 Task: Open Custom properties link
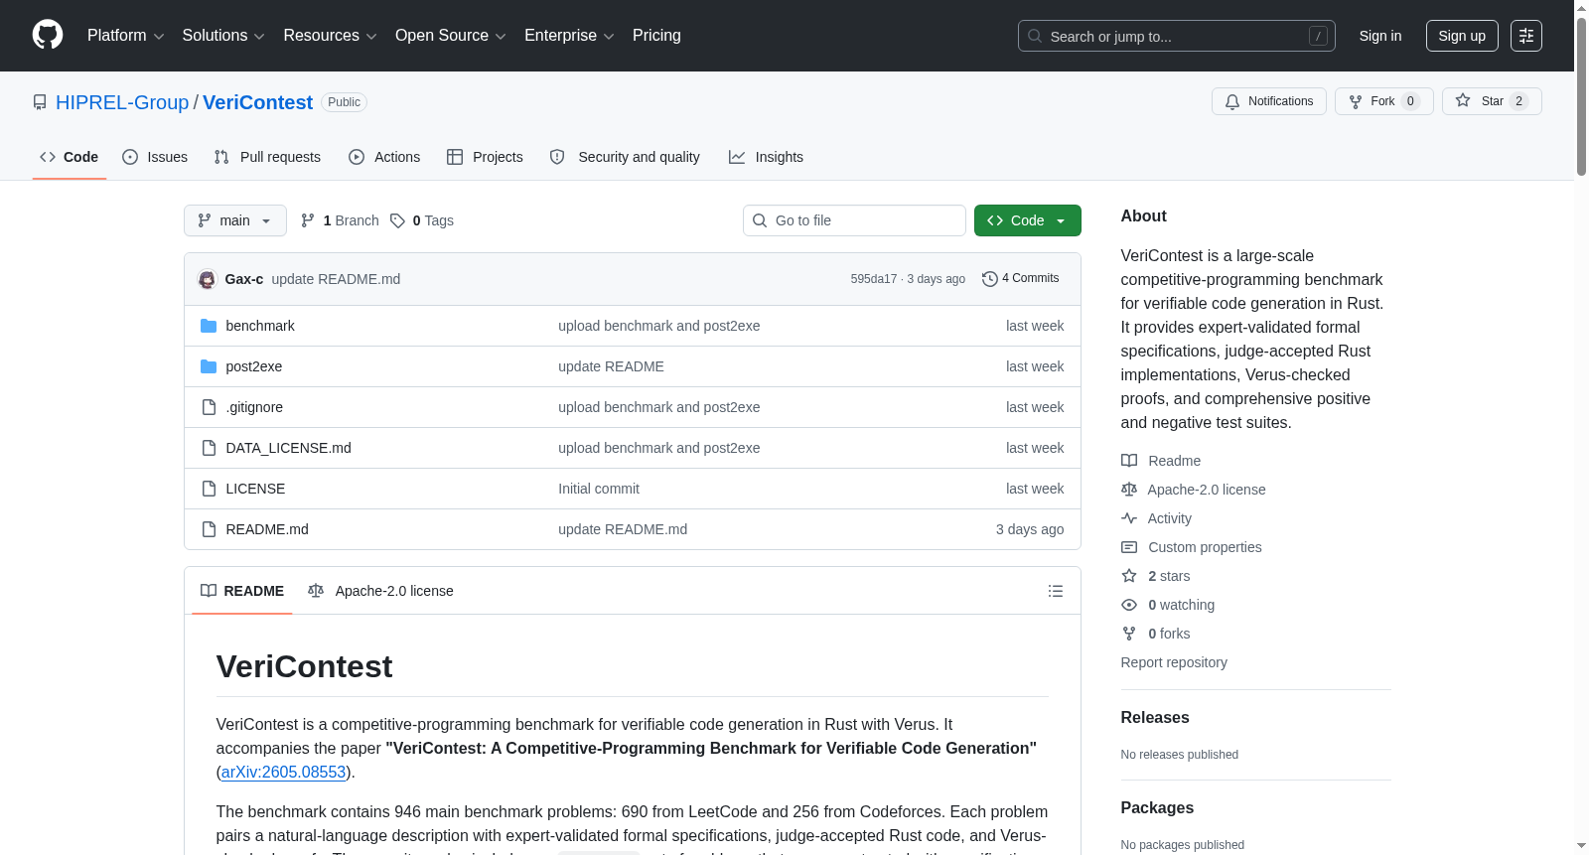coord(1192,547)
